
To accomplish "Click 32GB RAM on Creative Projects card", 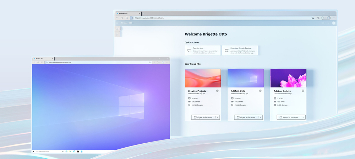I will (196, 102).
